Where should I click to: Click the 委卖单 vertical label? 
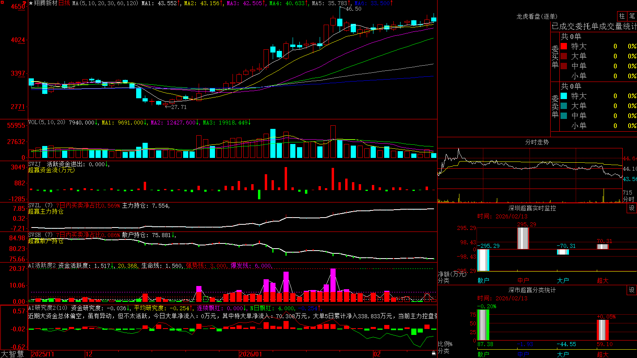point(555,106)
